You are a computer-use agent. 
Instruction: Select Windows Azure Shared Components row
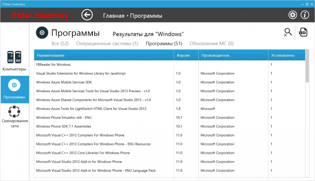point(170,100)
